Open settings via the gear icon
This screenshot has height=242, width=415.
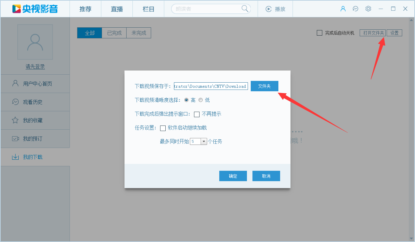pyautogui.click(x=368, y=9)
